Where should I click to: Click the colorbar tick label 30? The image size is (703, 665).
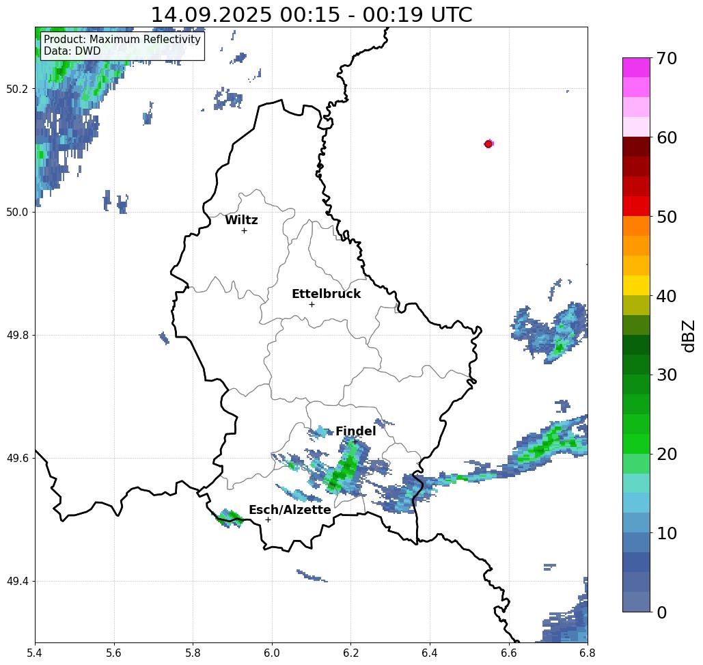(x=667, y=375)
